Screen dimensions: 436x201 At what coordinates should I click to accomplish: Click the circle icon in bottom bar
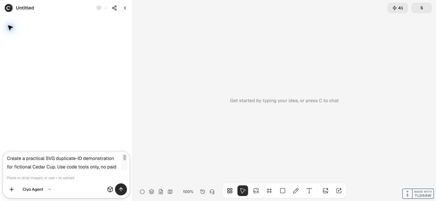click(x=142, y=192)
